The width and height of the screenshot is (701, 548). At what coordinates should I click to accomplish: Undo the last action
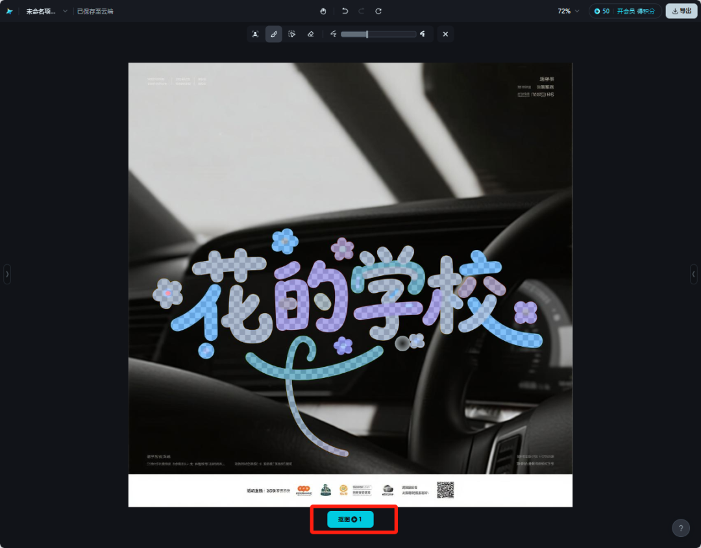point(345,11)
